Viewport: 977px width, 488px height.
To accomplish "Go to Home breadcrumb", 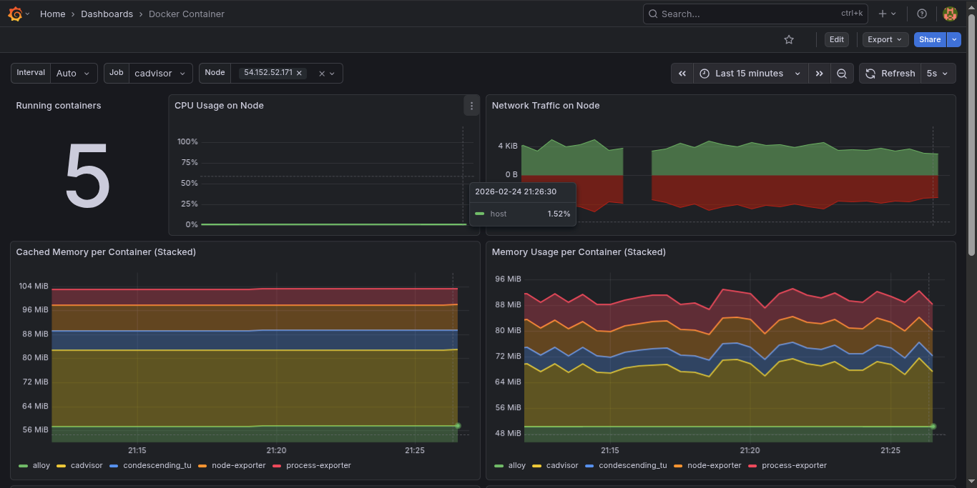I will pyautogui.click(x=52, y=14).
